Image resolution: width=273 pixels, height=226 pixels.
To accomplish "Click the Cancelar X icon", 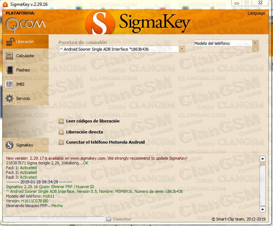I will (x=109, y=219).
